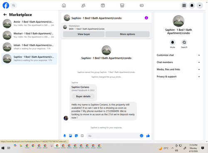
Task: Open the Ishiah apartment conversation
Action: coord(29,47)
